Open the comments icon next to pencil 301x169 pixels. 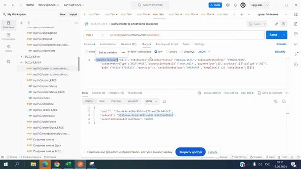pos(283,24)
